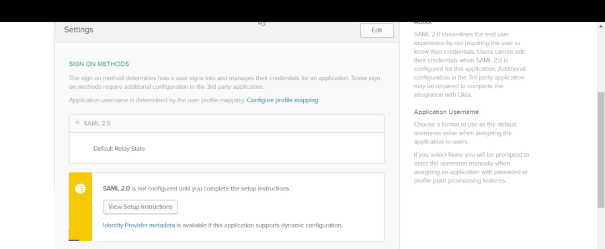
Task: Click the partially hidden About heading
Action: (423, 23)
